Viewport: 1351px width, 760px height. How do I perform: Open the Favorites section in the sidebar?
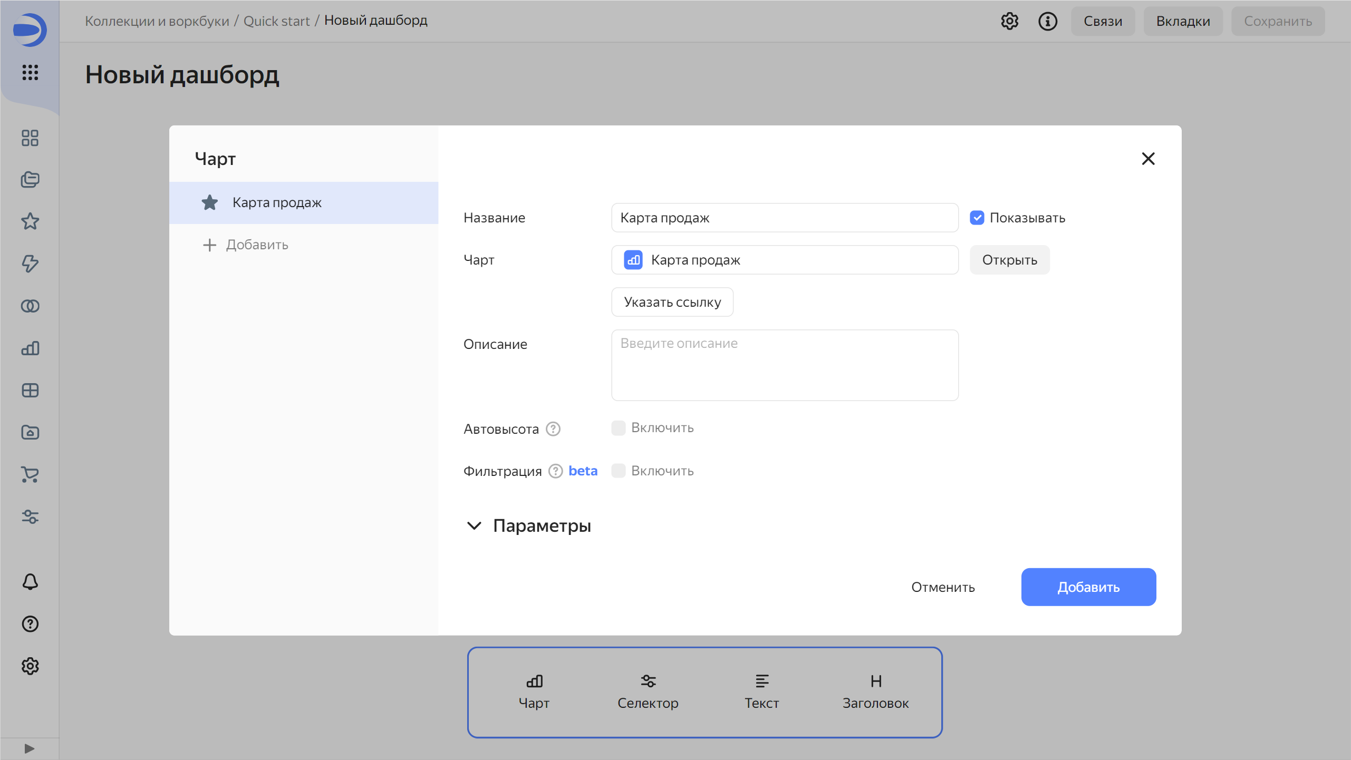tap(30, 222)
